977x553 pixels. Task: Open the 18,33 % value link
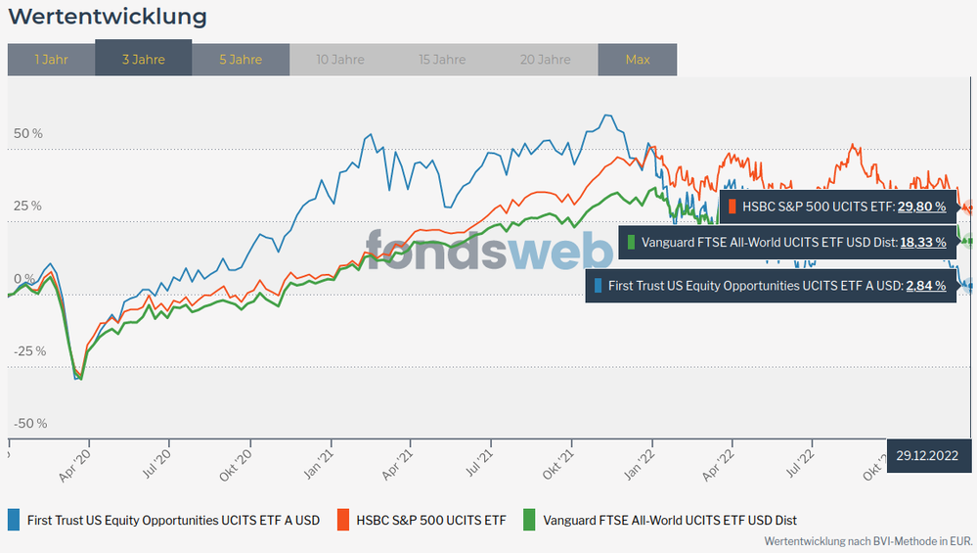tap(921, 242)
